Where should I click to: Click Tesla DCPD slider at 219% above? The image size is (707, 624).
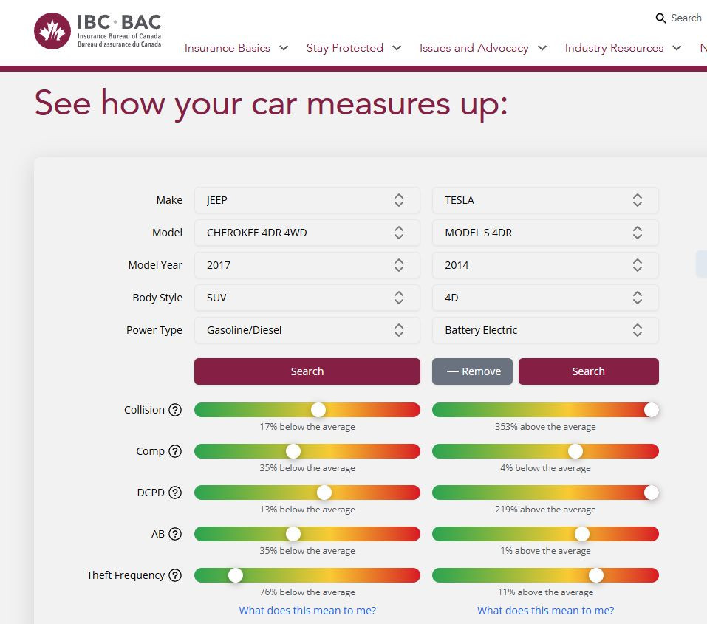tap(651, 493)
